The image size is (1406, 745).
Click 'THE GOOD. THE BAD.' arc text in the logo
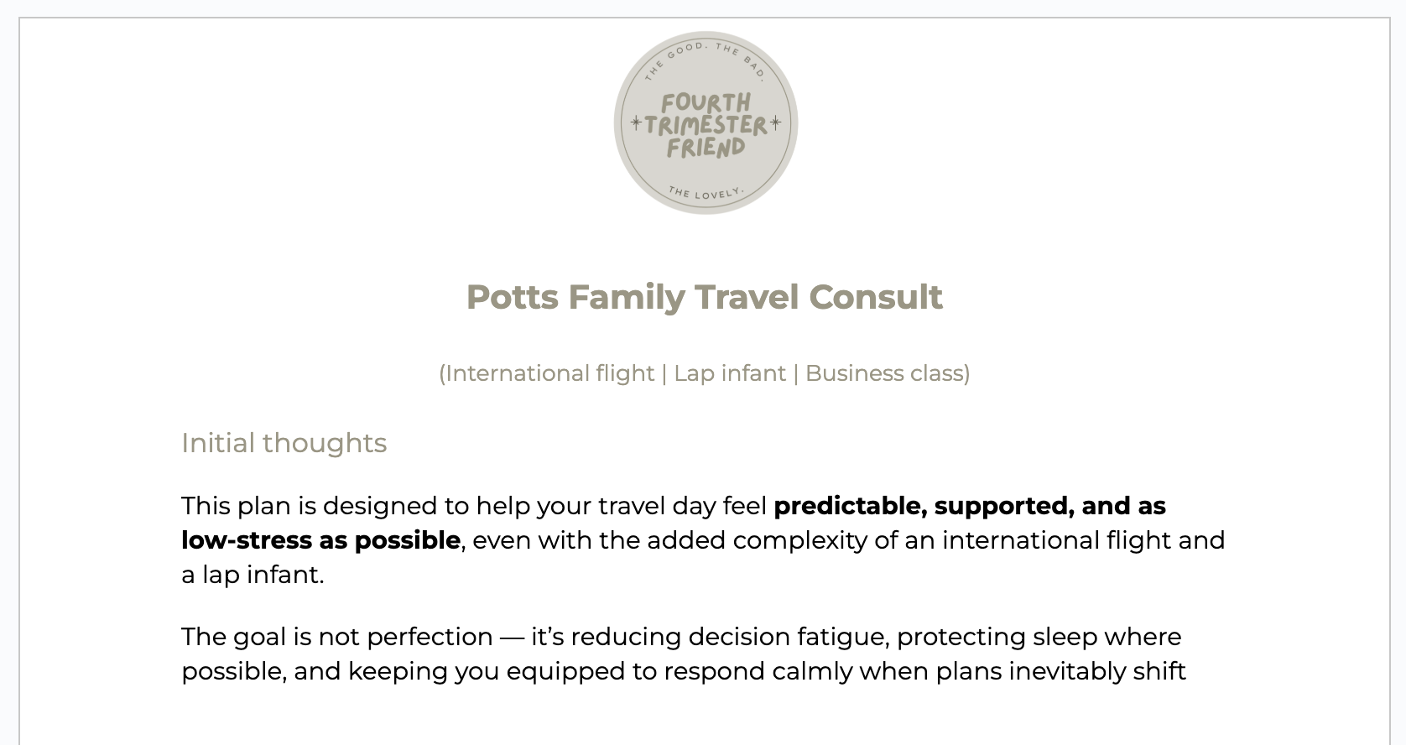[706, 60]
